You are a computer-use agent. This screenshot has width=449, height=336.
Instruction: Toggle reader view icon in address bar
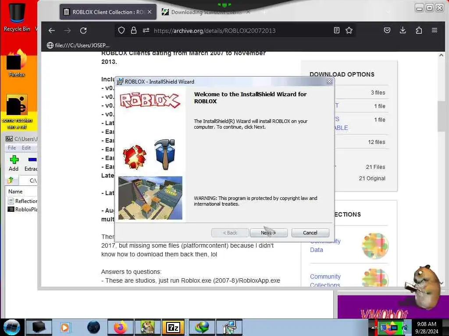(337, 30)
